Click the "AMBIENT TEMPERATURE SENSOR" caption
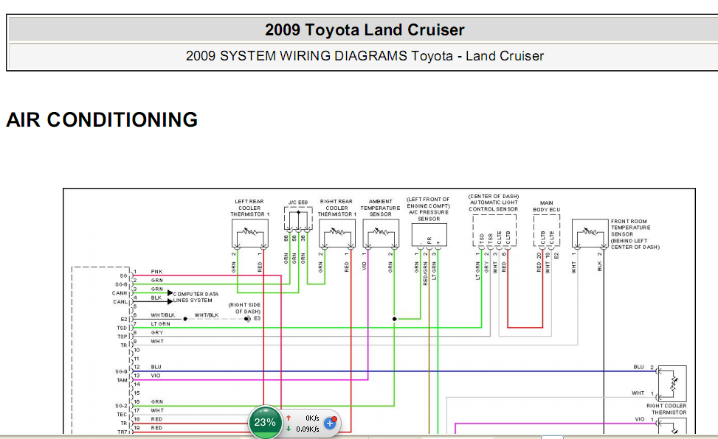Screen dimensions: 718x439 click(x=381, y=208)
